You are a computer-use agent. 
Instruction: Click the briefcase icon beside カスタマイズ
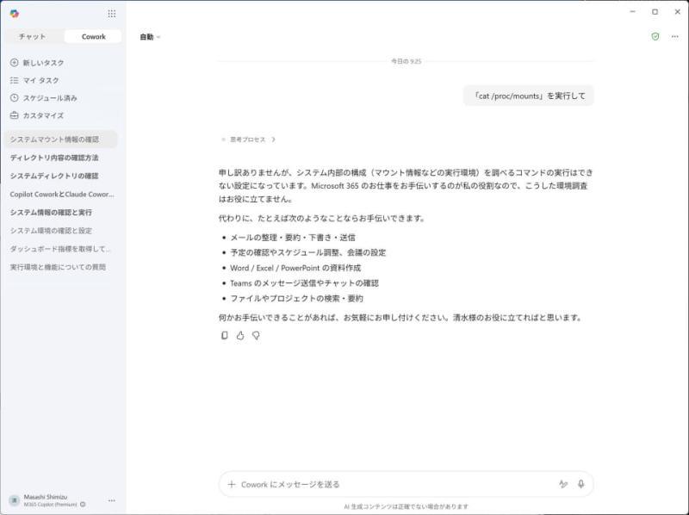[14, 115]
